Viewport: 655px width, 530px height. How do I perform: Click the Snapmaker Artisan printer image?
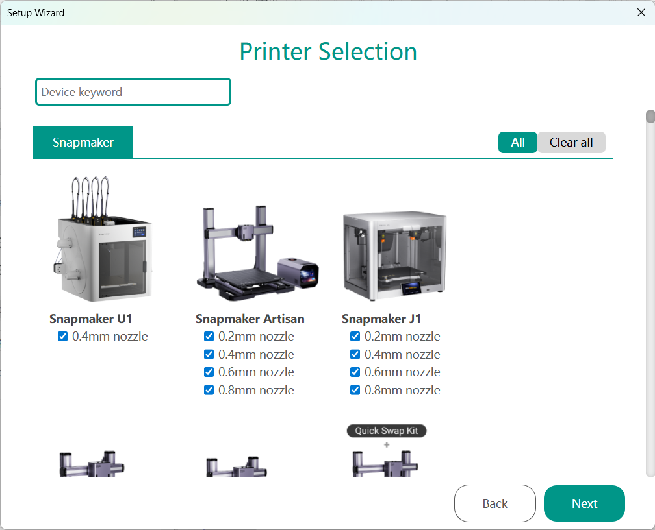[x=257, y=253]
